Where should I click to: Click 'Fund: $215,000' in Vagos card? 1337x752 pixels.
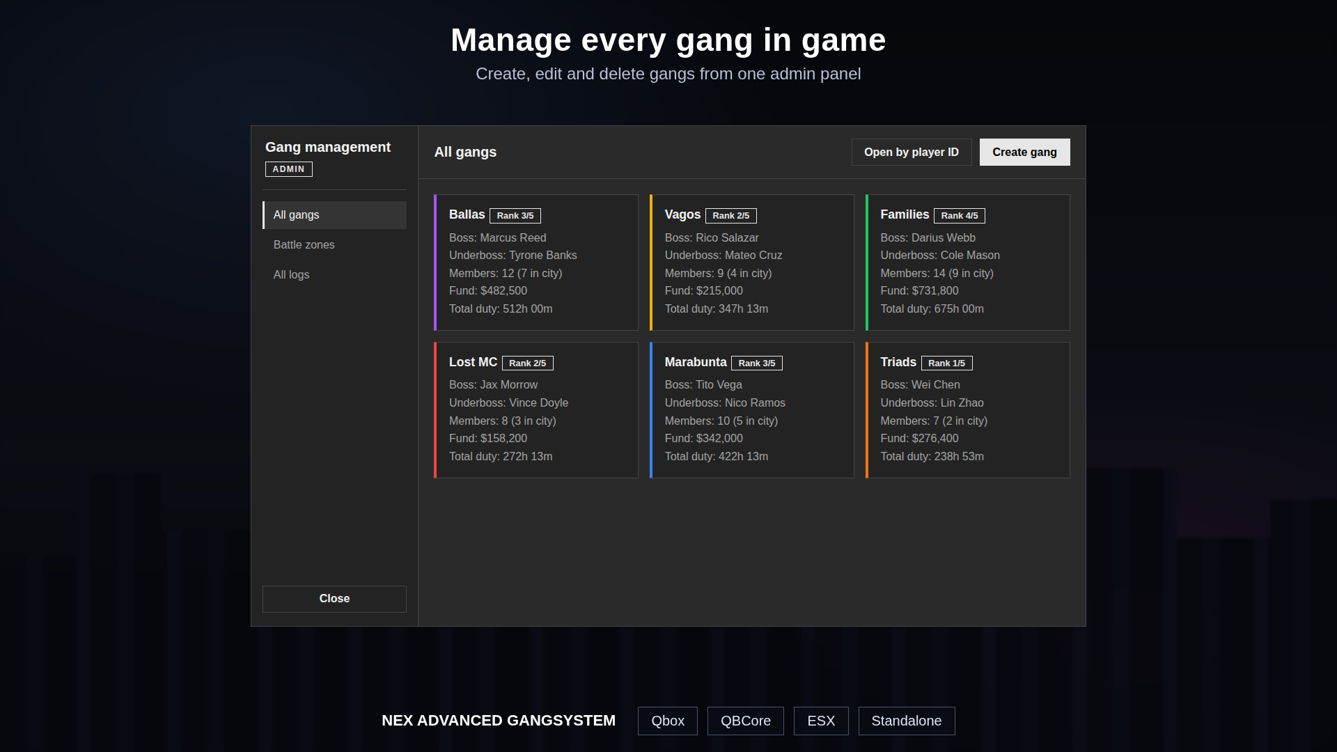703,291
